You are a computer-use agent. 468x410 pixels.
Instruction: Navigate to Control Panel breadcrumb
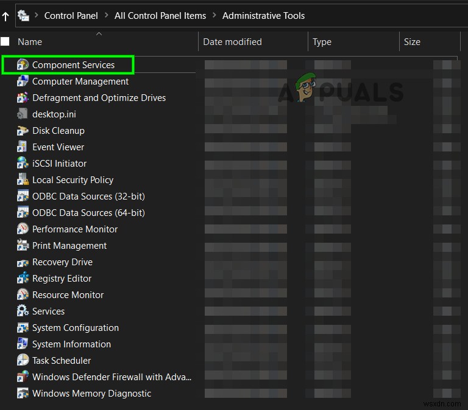point(71,15)
